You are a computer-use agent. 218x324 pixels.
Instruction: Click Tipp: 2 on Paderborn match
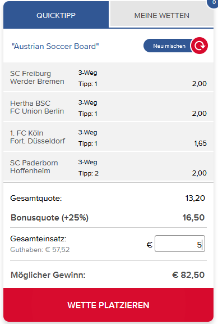(x=89, y=173)
